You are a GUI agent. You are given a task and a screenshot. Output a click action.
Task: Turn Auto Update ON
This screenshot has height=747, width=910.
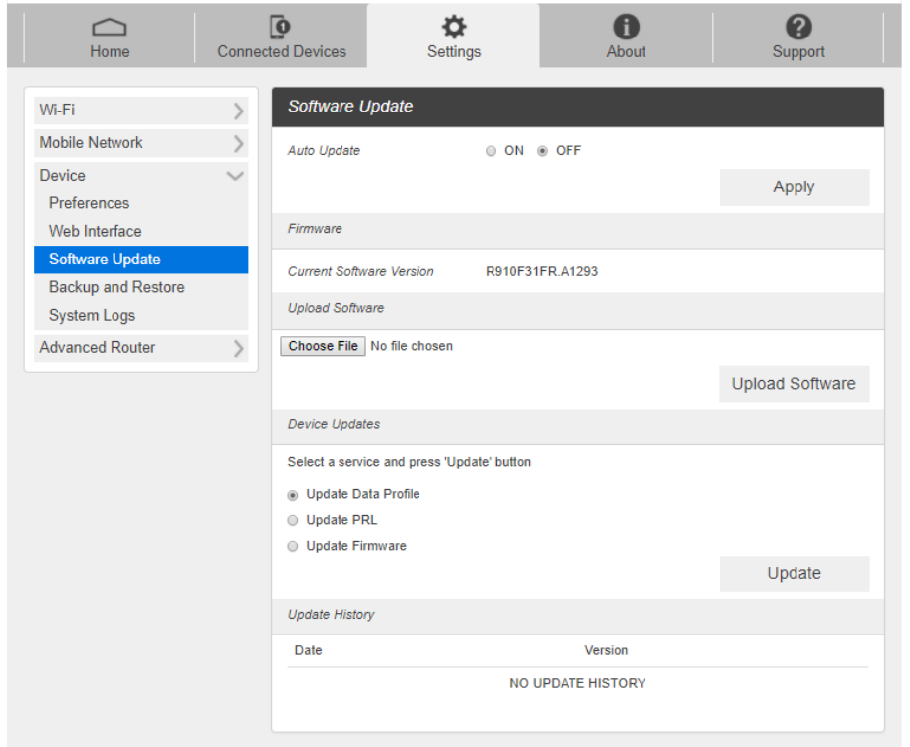[491, 151]
